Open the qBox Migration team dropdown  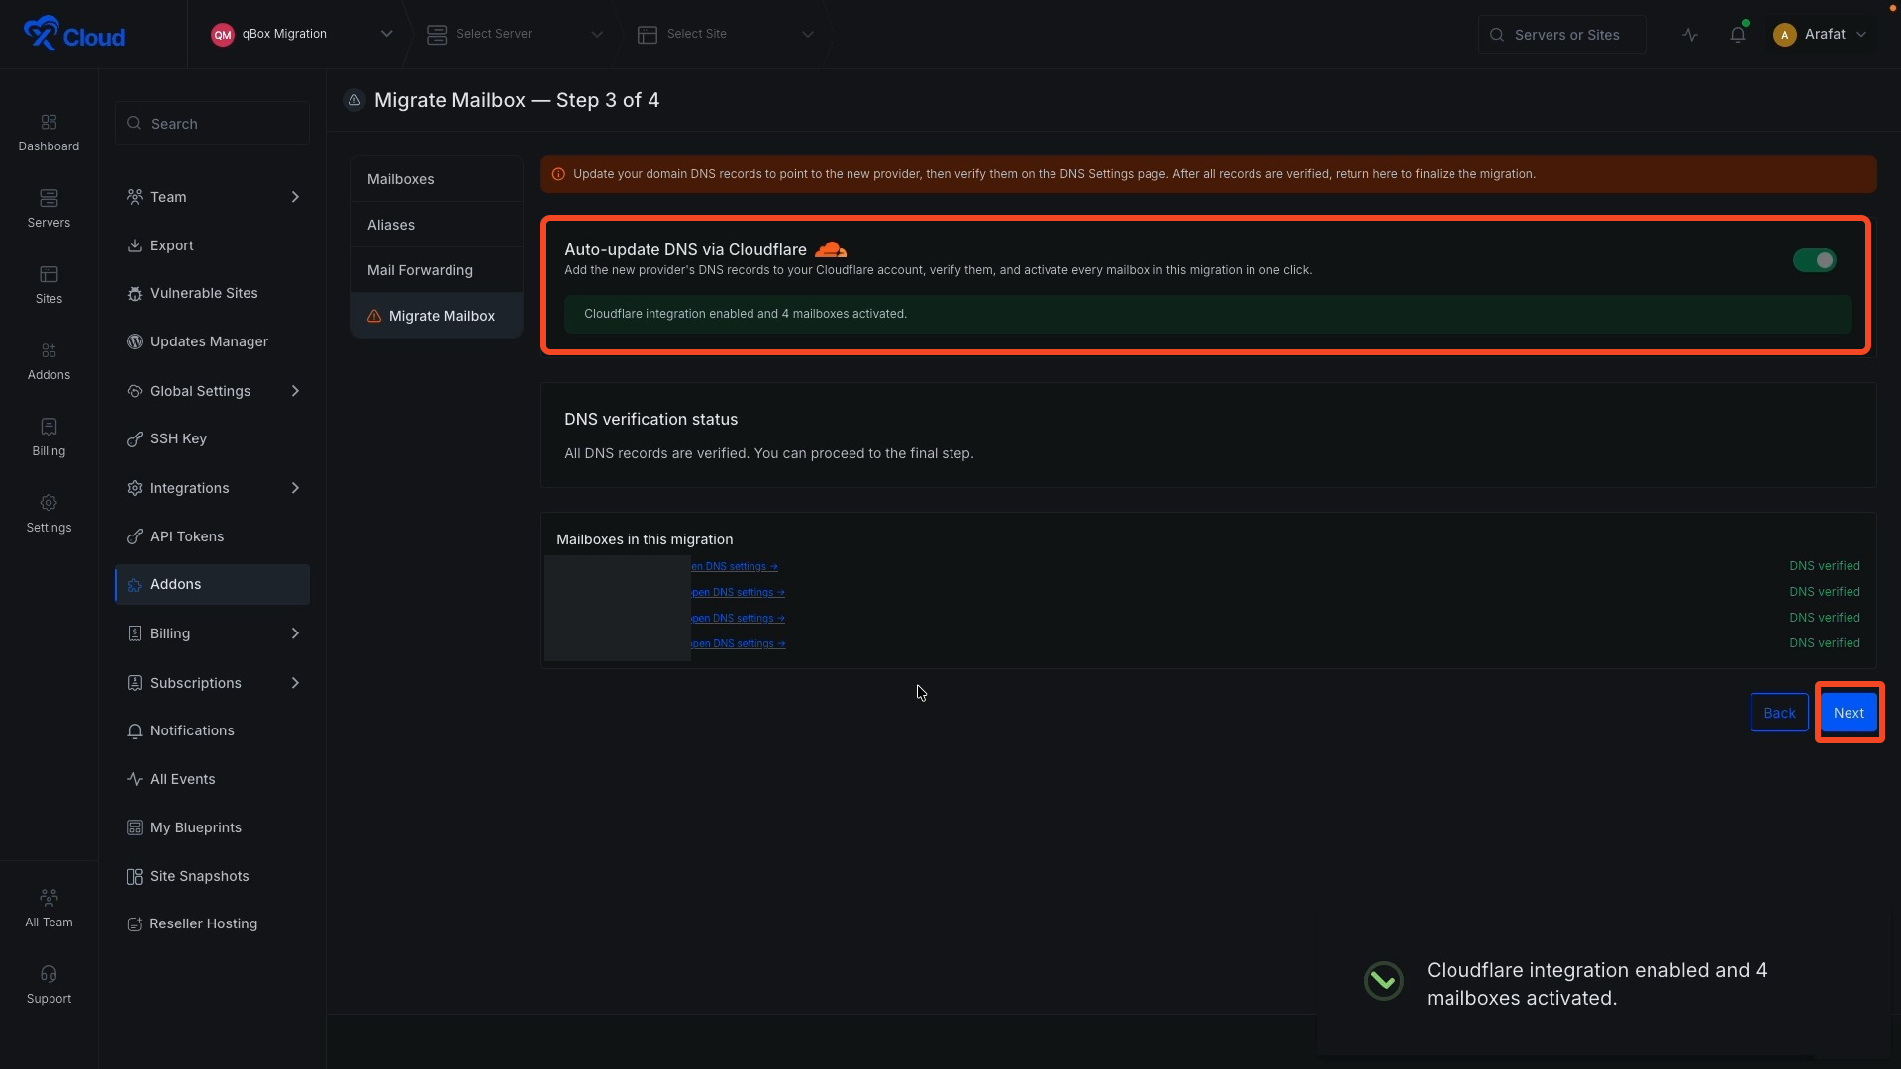point(302,34)
